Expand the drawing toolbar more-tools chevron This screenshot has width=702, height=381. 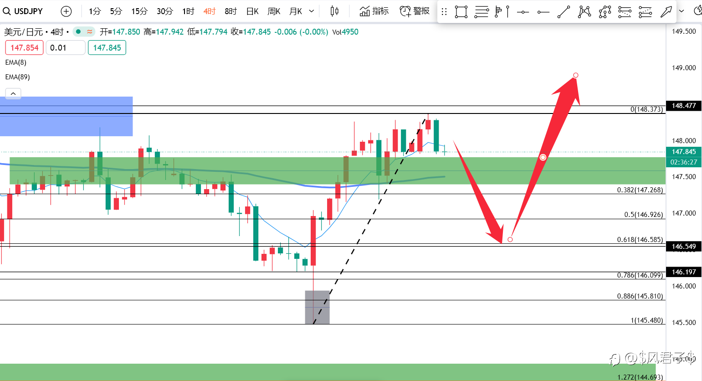[682, 11]
